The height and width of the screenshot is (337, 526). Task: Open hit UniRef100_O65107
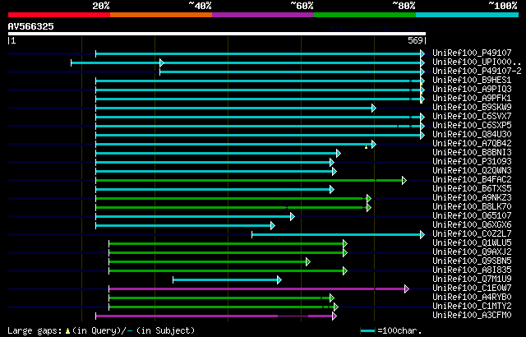[472, 216]
